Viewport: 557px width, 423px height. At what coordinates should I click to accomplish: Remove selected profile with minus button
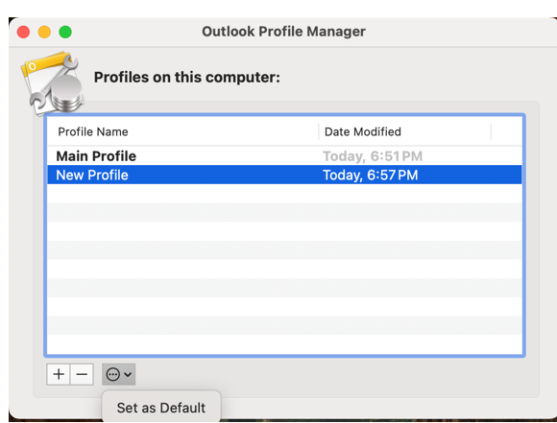pyautogui.click(x=82, y=374)
